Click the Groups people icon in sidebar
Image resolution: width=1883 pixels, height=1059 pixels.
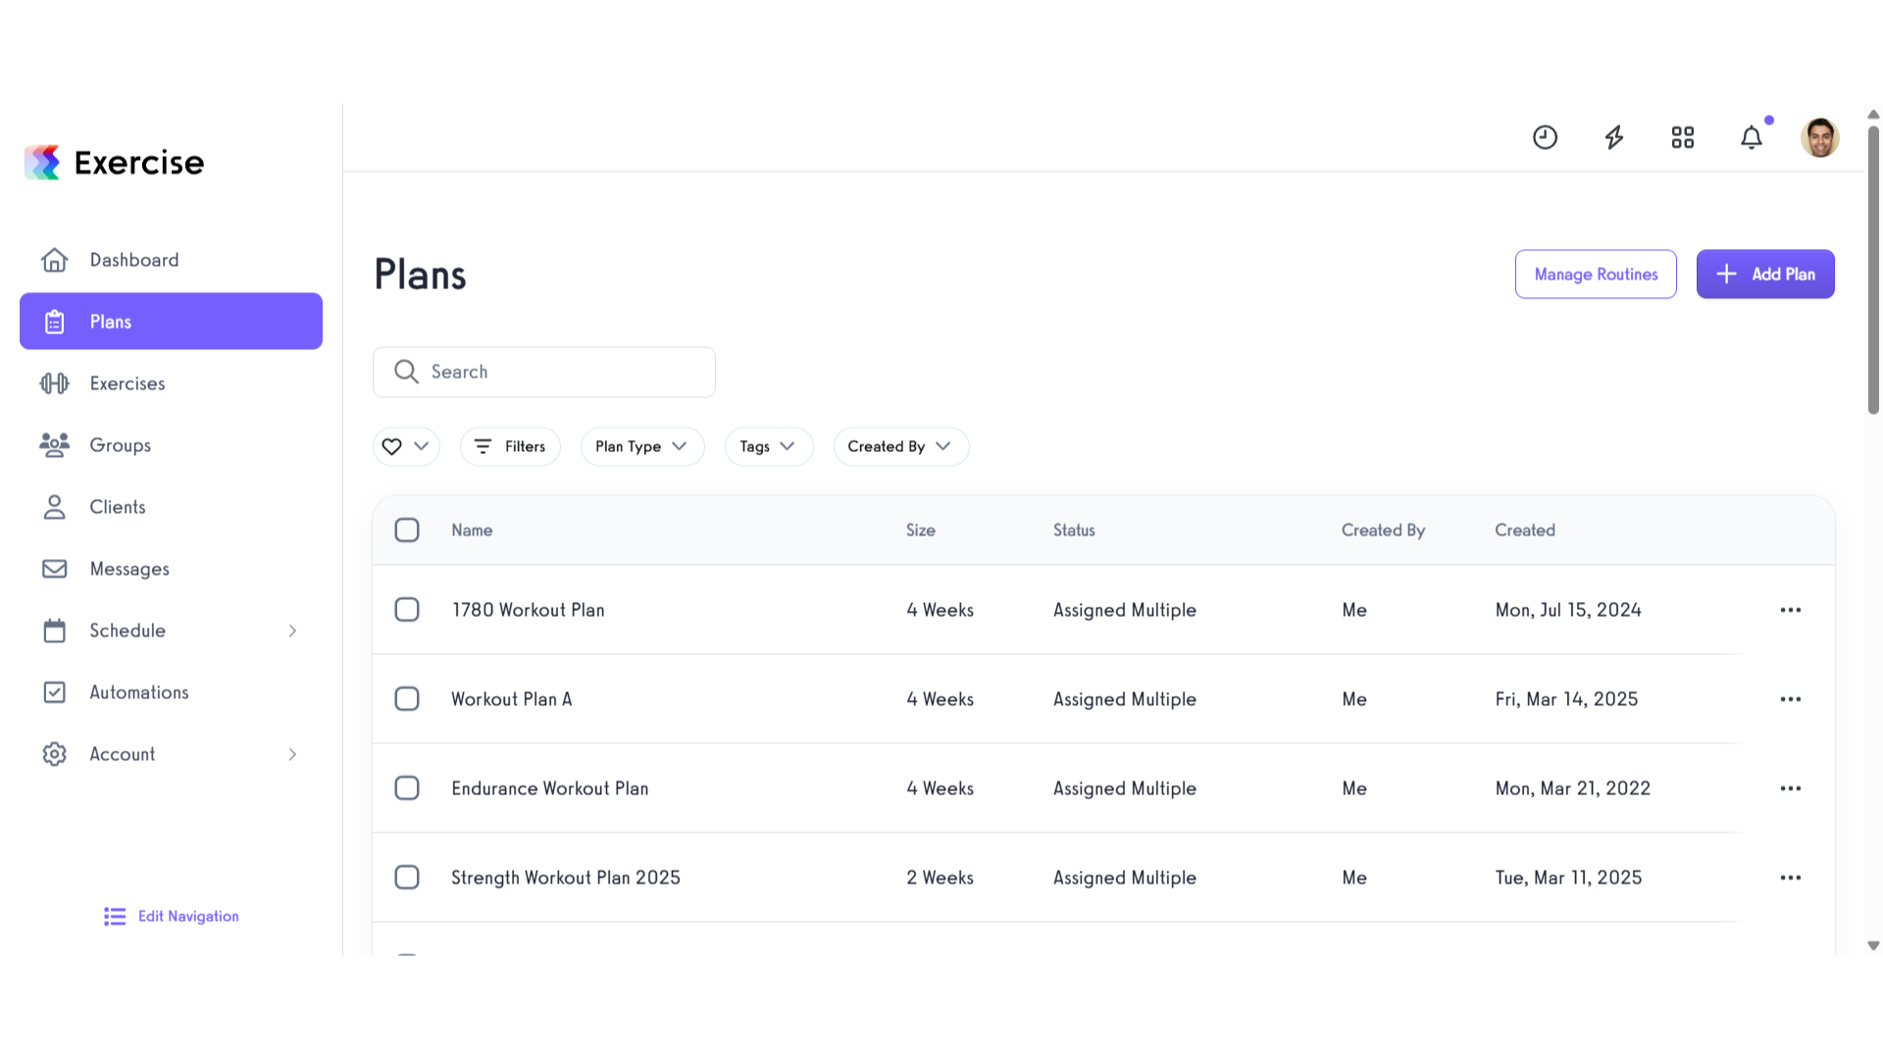point(55,445)
